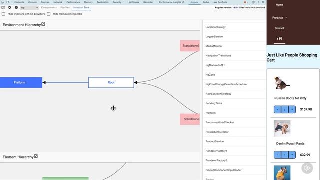This screenshot has height=180, width=320.
Task: Click the DevTools issues counter icon
Action: coord(245,2)
